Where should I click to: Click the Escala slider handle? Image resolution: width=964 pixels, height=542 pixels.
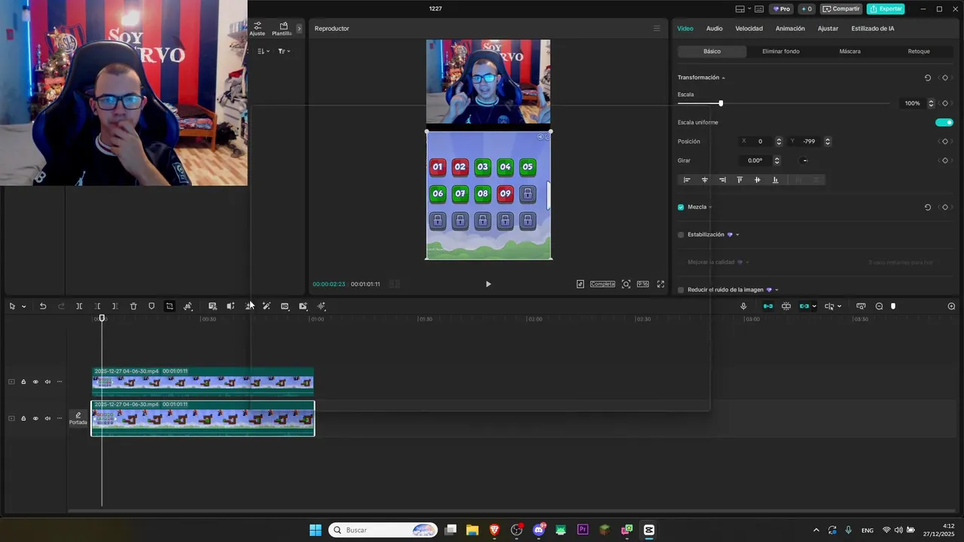click(x=721, y=103)
